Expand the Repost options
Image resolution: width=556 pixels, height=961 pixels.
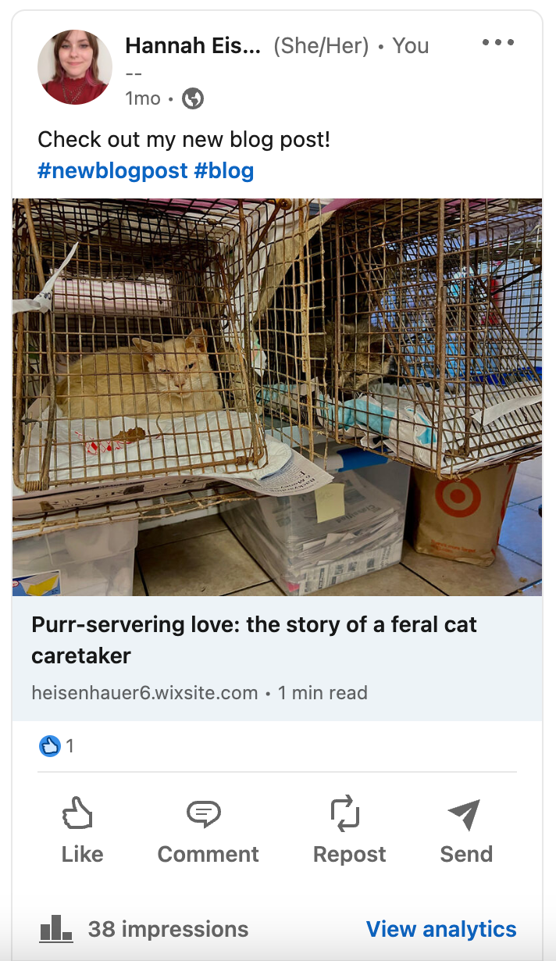click(350, 855)
